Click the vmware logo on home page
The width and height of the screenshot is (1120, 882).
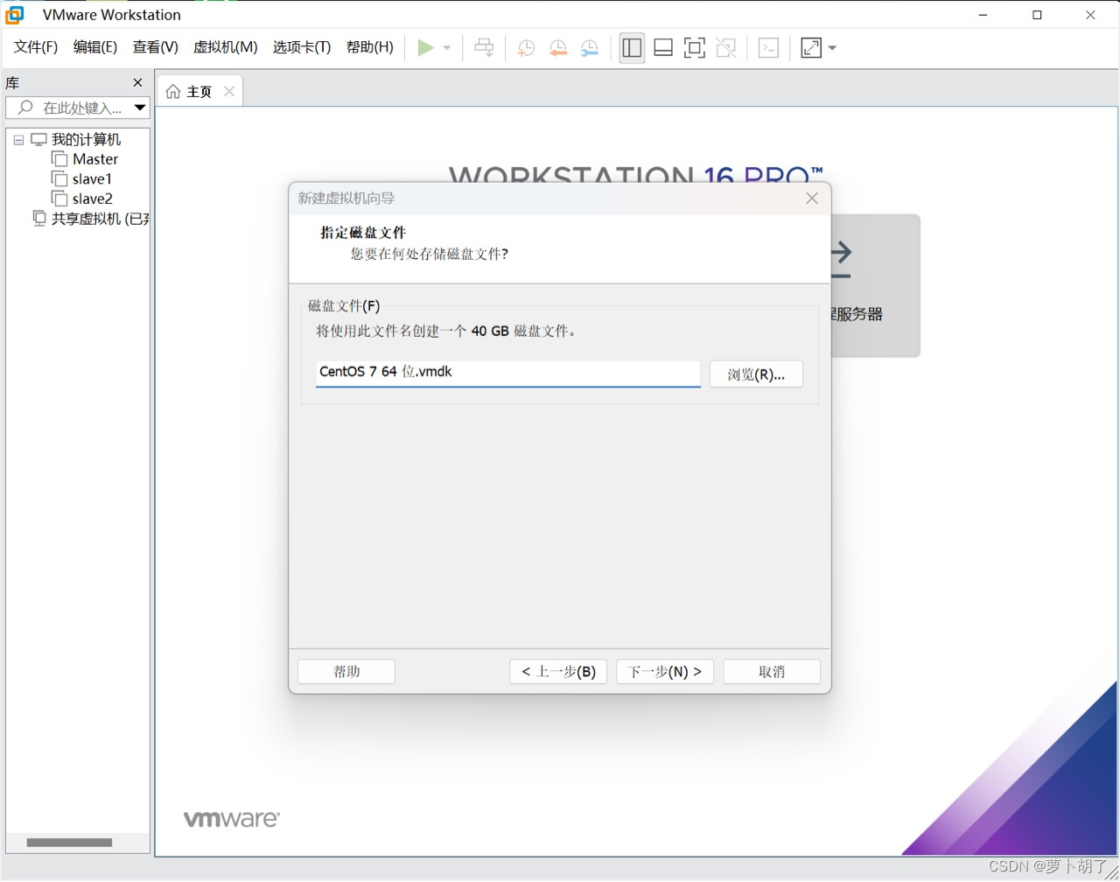(x=232, y=819)
